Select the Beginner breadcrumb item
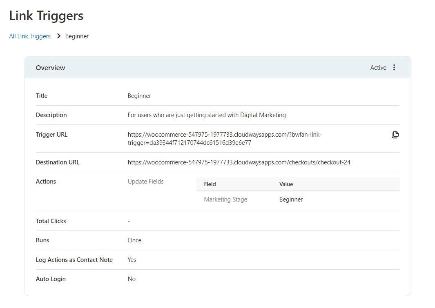 [77, 36]
